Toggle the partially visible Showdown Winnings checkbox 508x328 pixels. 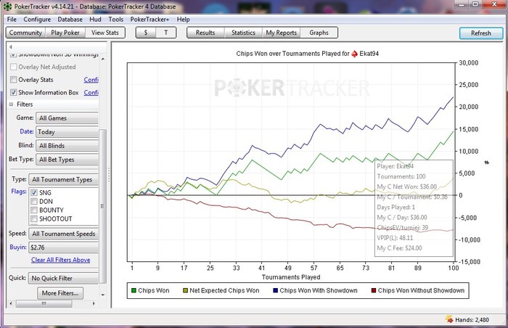(13, 54)
